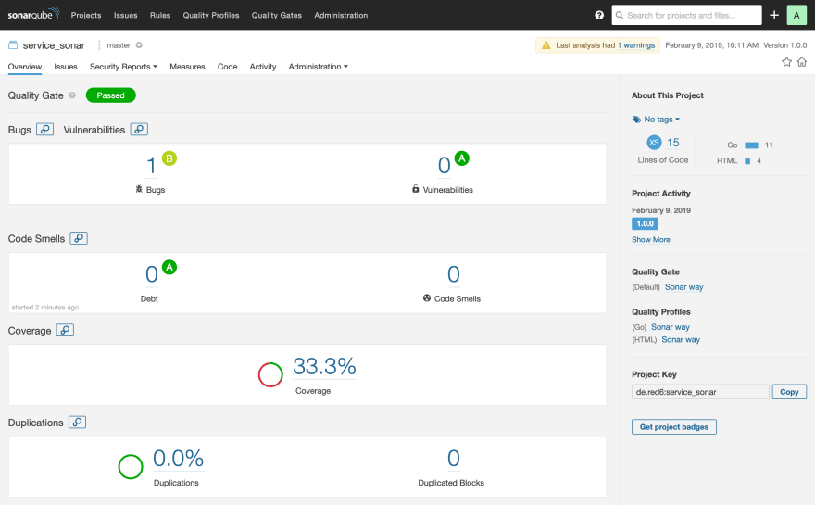The image size is (815, 505).
Task: Click the Passed quality gate badge
Action: pos(111,95)
